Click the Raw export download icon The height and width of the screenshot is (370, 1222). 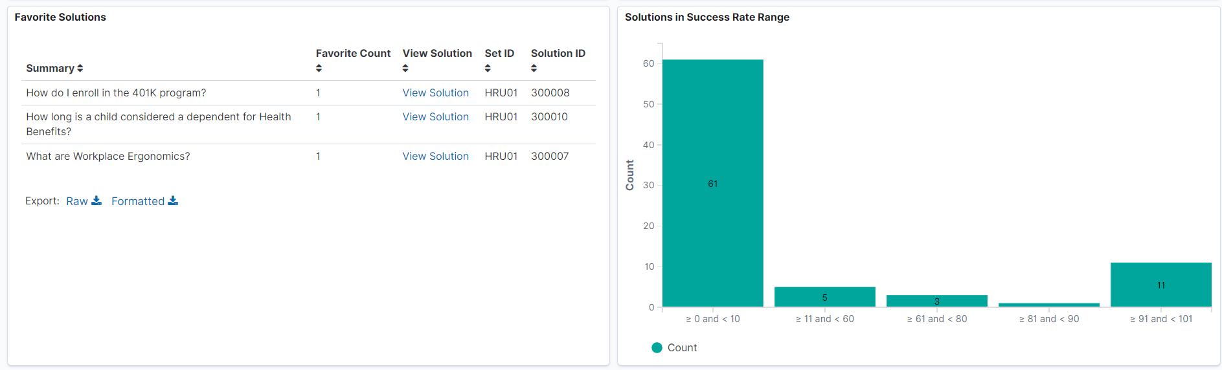tap(96, 201)
